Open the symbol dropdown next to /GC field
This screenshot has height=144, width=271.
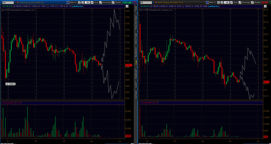coord(15,2)
